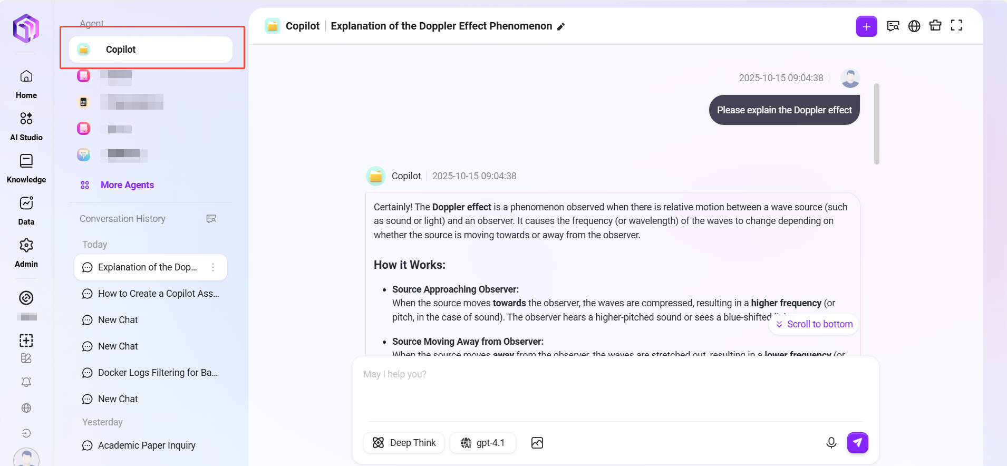
Task: Click the chat vertical scrollbar
Action: coord(876,124)
